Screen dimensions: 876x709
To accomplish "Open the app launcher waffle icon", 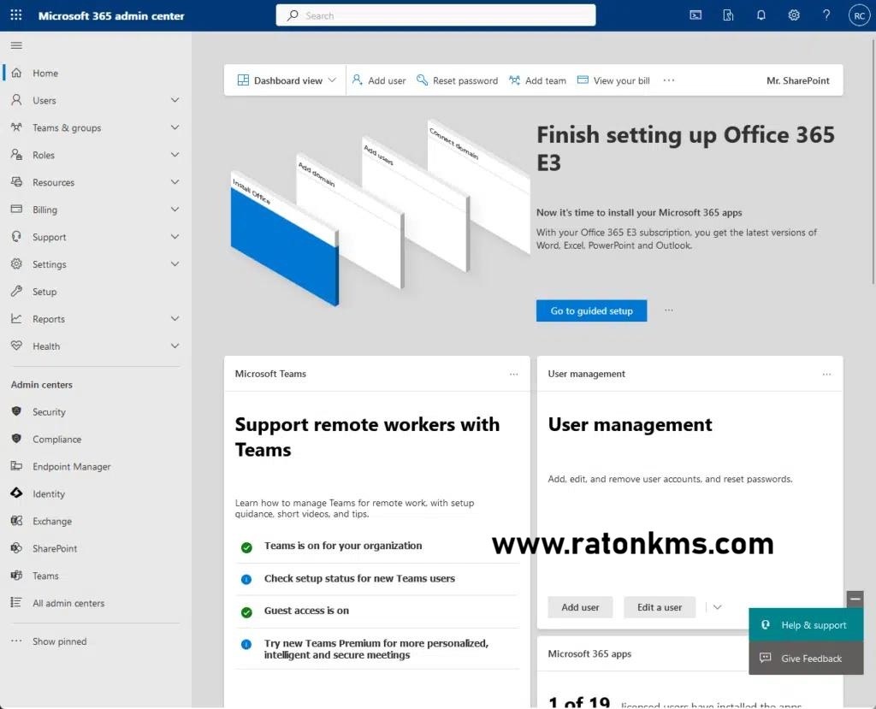I will click(x=16, y=15).
